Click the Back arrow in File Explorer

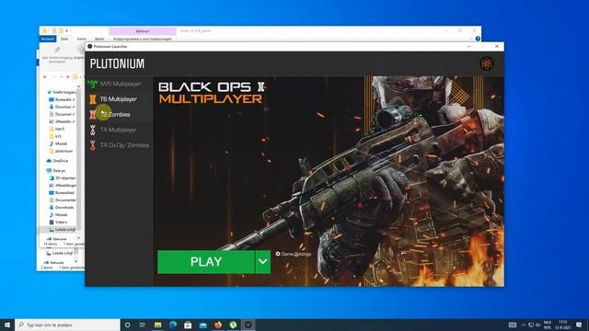(45, 77)
